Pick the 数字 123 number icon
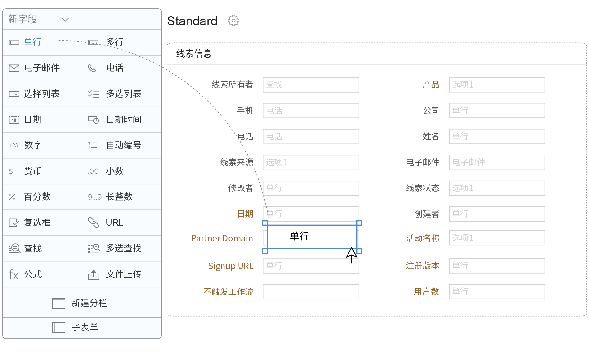 (x=14, y=145)
